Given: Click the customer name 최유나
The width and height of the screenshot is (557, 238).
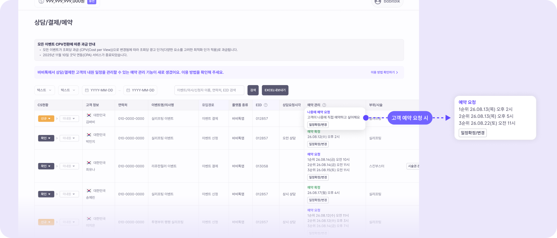Looking at the screenshot, I should [x=91, y=170].
